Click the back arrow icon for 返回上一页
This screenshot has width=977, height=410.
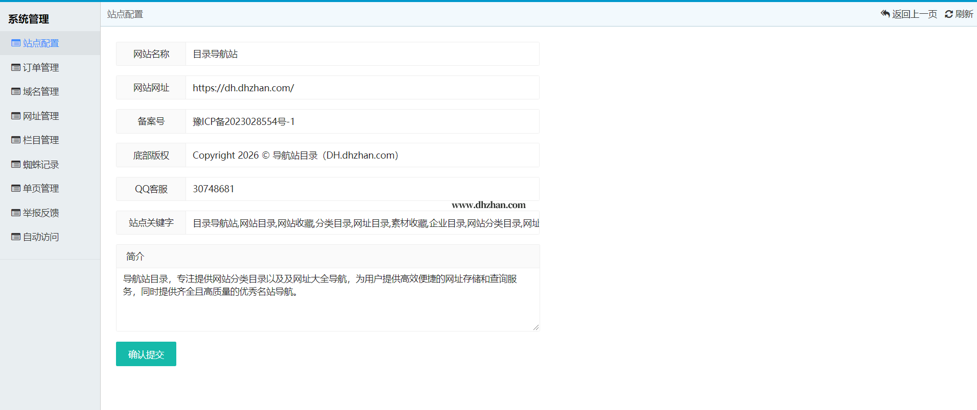pos(885,14)
